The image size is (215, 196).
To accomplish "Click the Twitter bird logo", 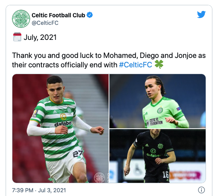I will click(x=201, y=14).
